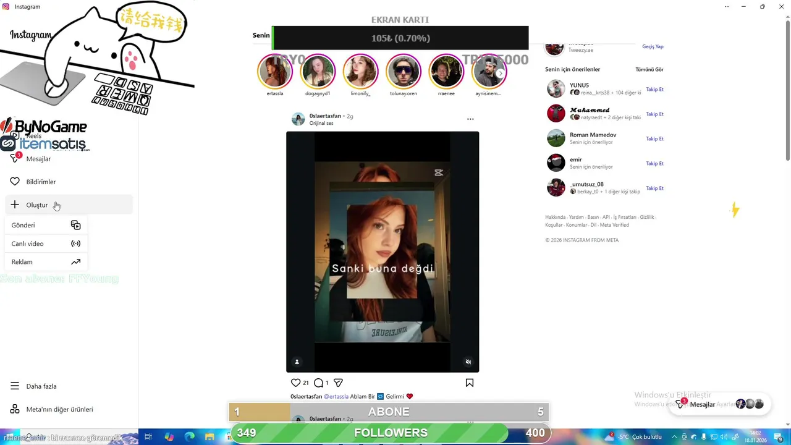Follow YUNUS with Takip Et
The height and width of the screenshot is (445, 791).
click(x=654, y=89)
